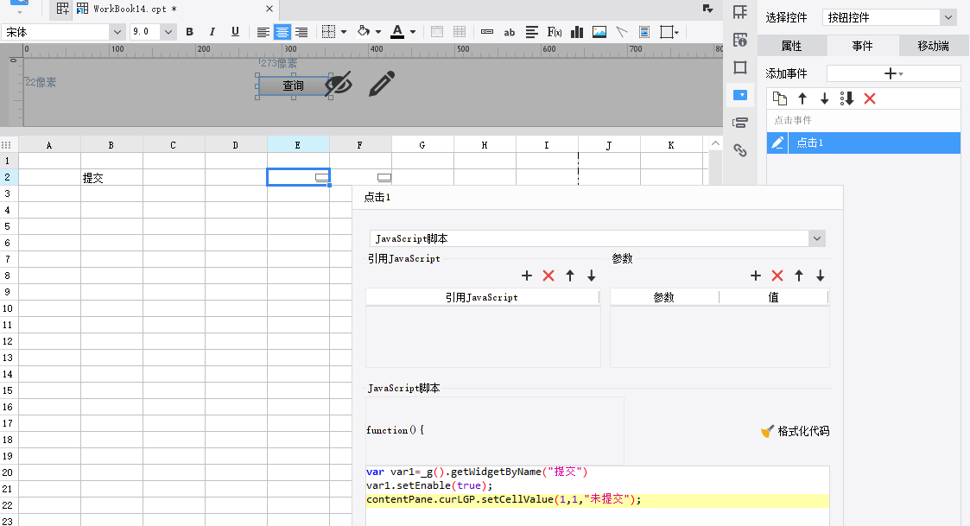
Task: Move the 参数 row up
Action: tap(799, 276)
